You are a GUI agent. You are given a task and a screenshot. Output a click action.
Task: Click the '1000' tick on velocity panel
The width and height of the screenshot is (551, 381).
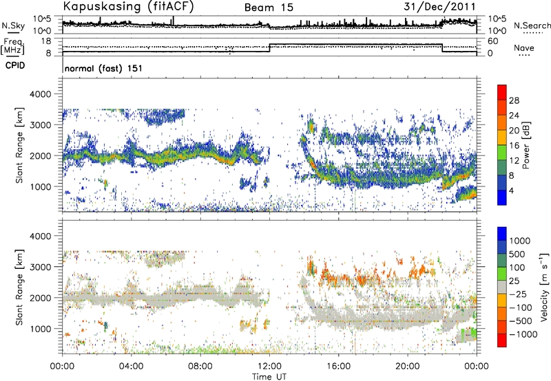pyautogui.click(x=41, y=329)
